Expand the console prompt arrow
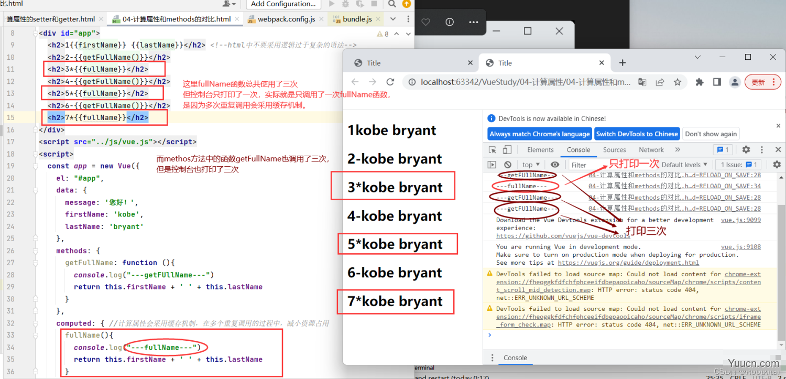Image resolution: width=786 pixels, height=379 pixels. pos(490,335)
